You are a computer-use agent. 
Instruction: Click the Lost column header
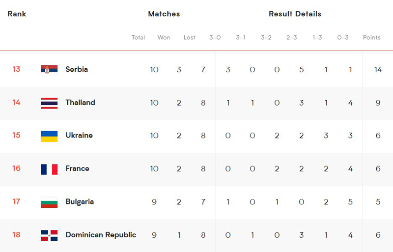(189, 37)
